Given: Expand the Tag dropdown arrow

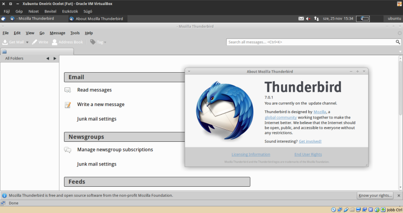Looking at the screenshot, I should (x=105, y=42).
